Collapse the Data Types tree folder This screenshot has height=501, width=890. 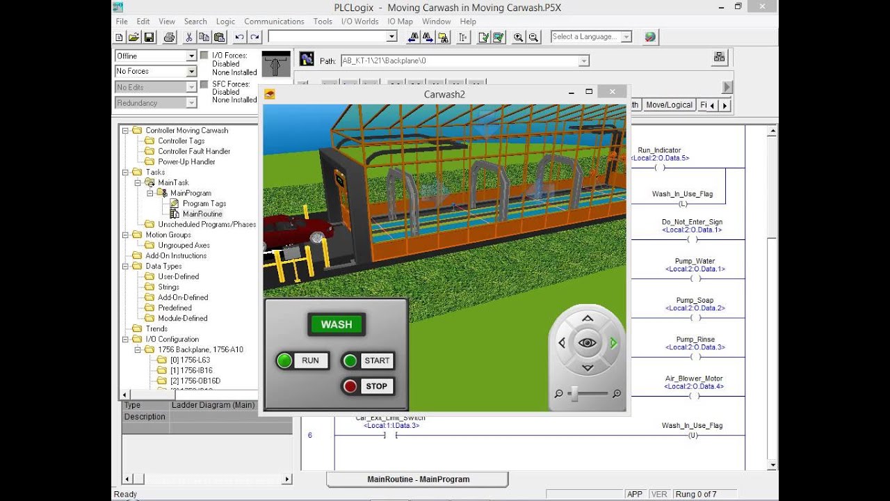coord(126,266)
